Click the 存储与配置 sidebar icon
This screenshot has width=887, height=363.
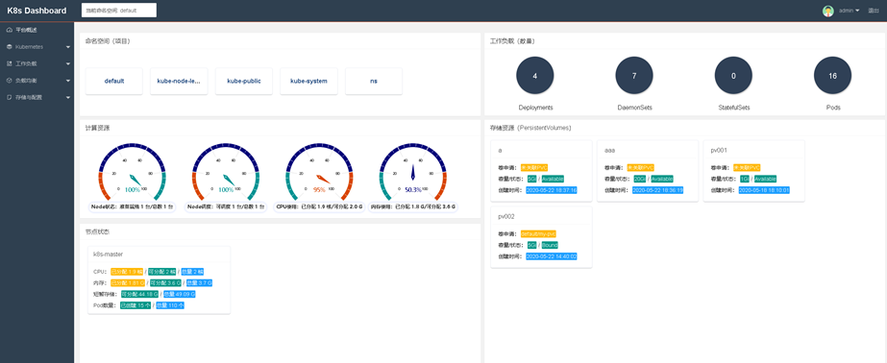point(9,97)
